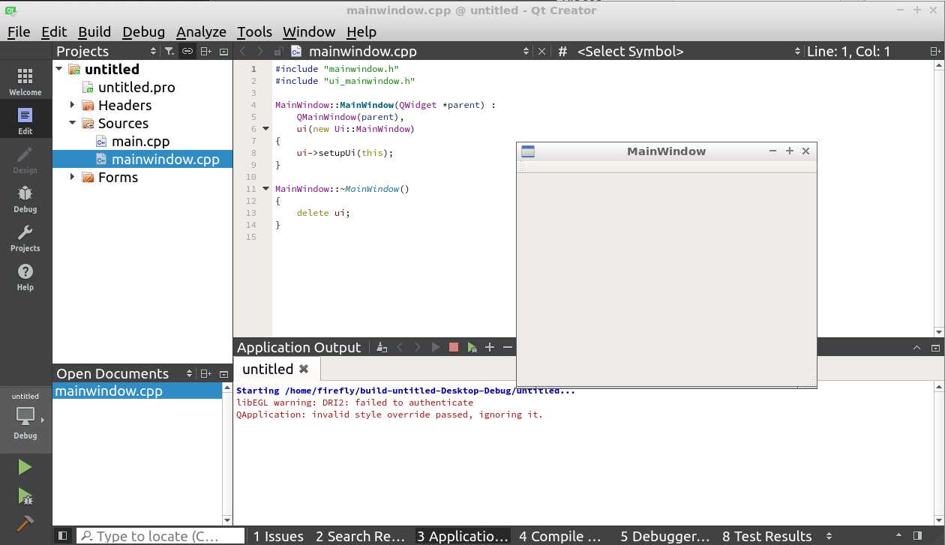
Task: Open the Projects mode in sidebar
Action: click(x=25, y=238)
